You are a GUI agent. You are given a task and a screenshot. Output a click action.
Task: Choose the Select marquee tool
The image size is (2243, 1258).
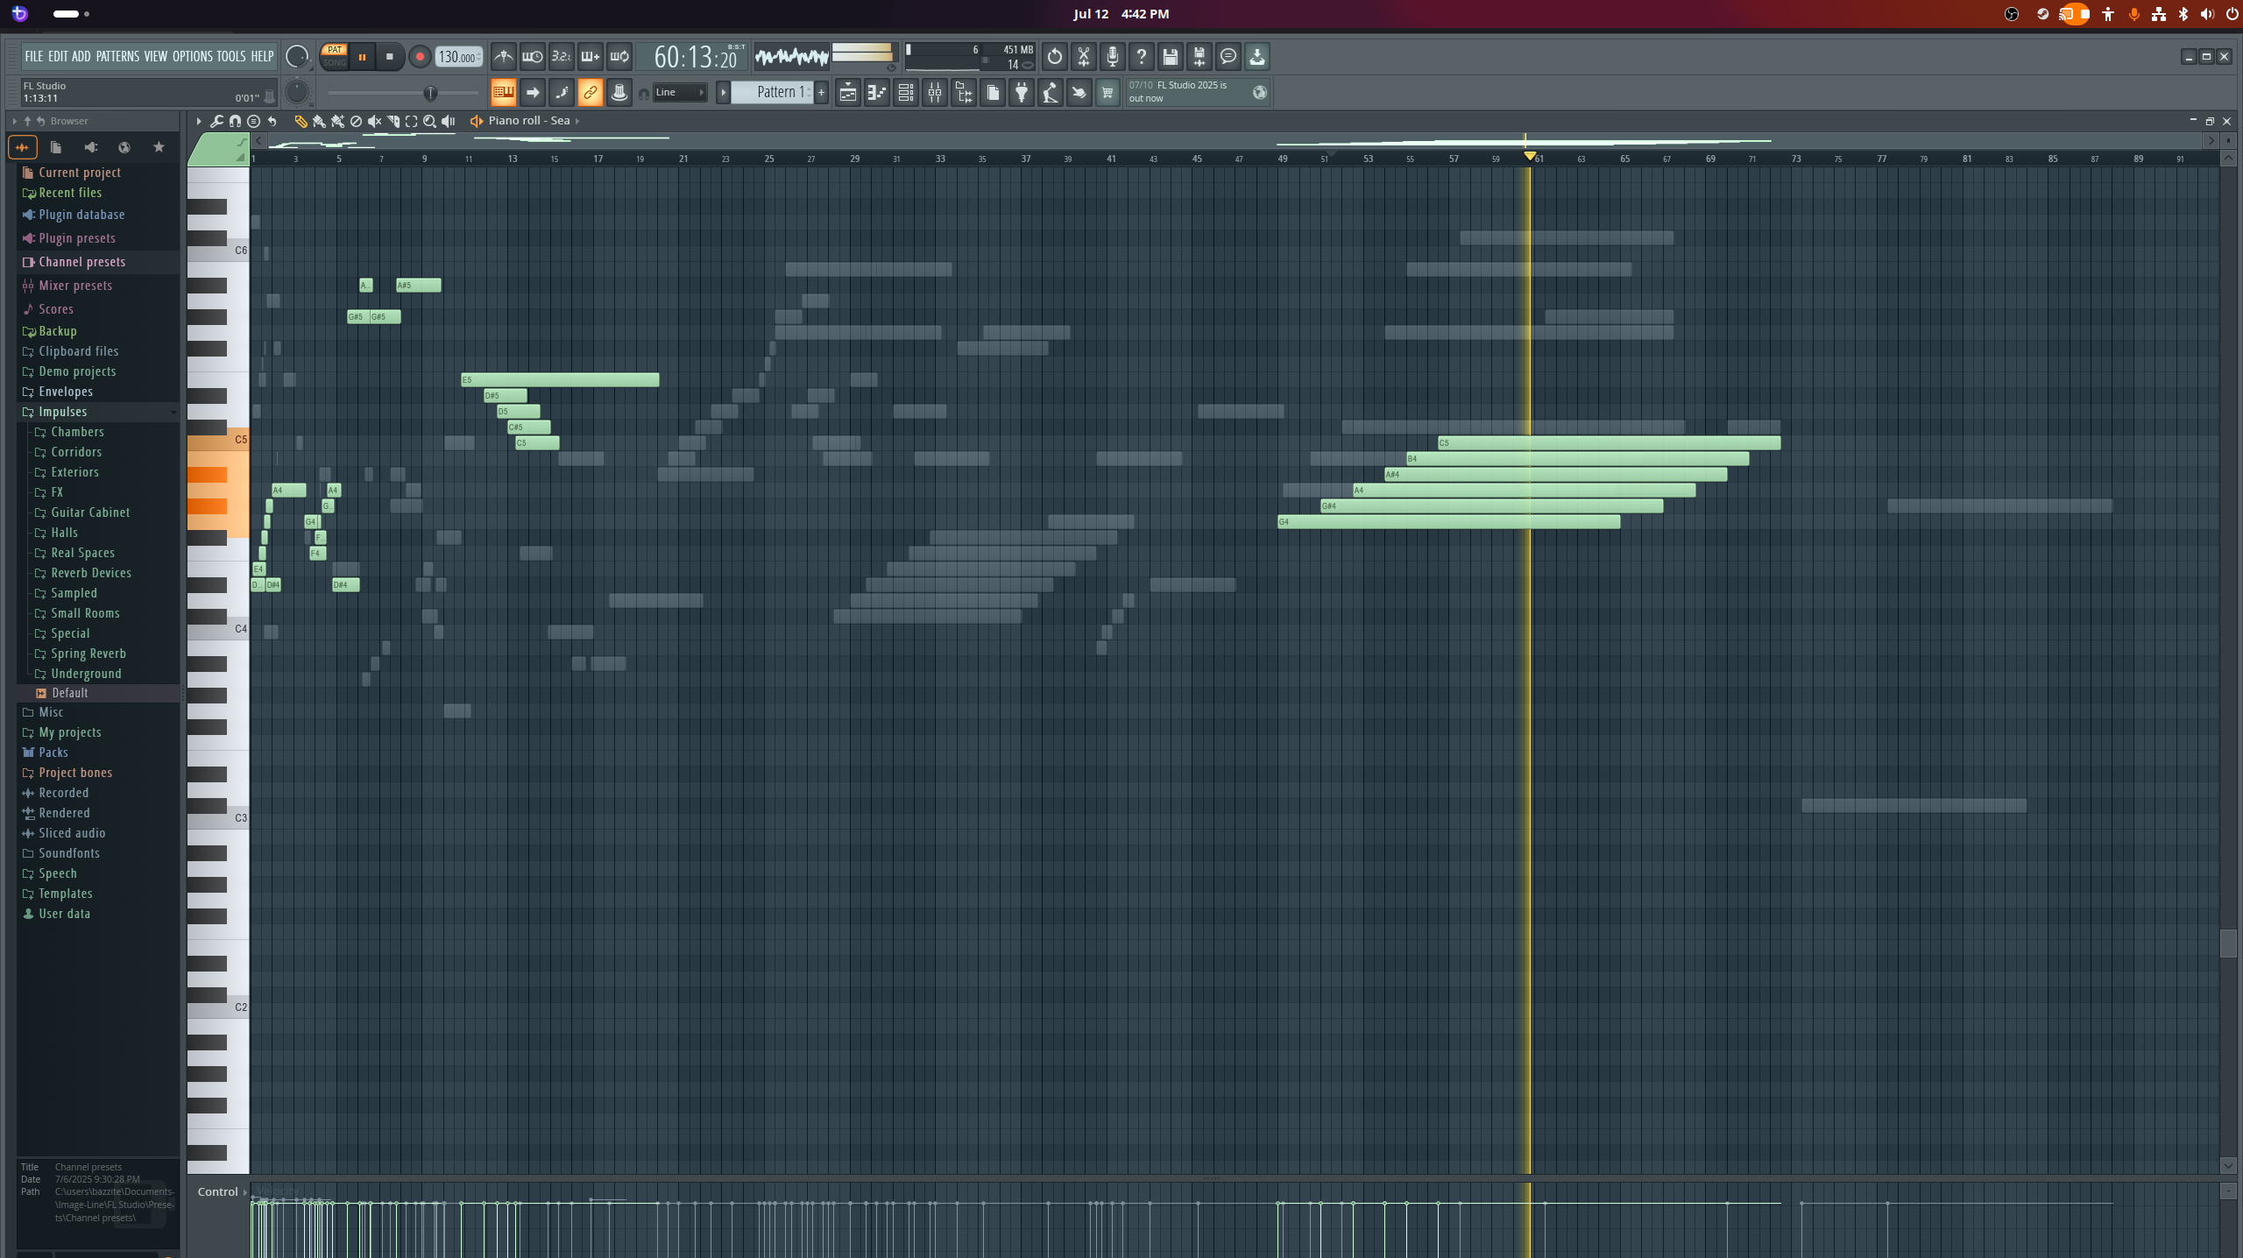(411, 121)
